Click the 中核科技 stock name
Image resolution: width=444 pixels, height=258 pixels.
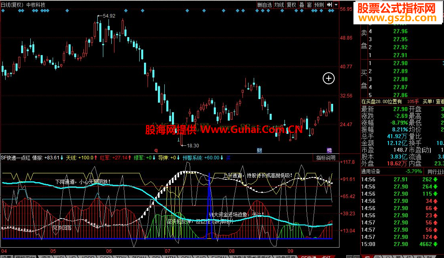[36, 5]
